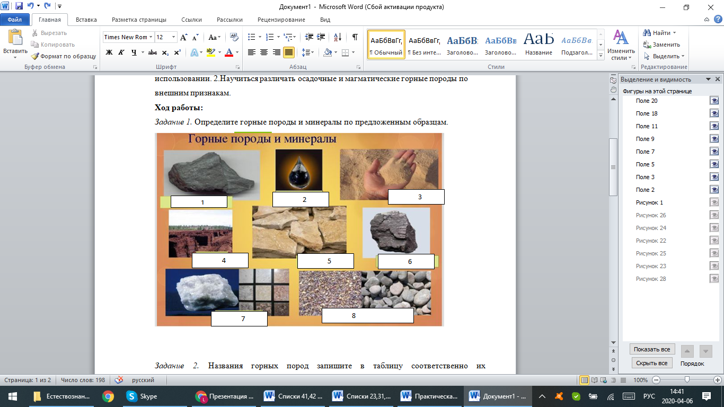Apply superscript formatting
The height and width of the screenshot is (407, 724).
point(178,52)
